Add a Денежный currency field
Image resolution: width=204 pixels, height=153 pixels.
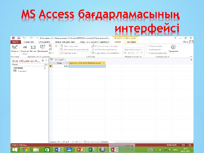(42, 49)
